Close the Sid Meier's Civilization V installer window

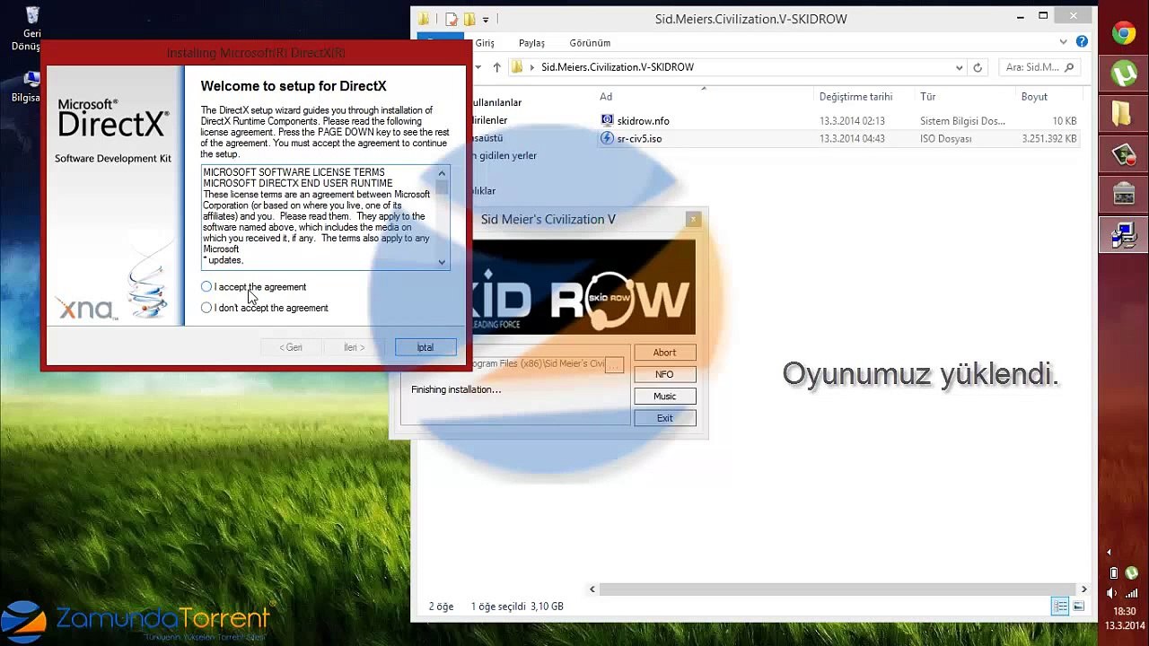[x=693, y=219]
